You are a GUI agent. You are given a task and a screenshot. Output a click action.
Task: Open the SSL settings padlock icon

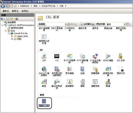[120, 56]
